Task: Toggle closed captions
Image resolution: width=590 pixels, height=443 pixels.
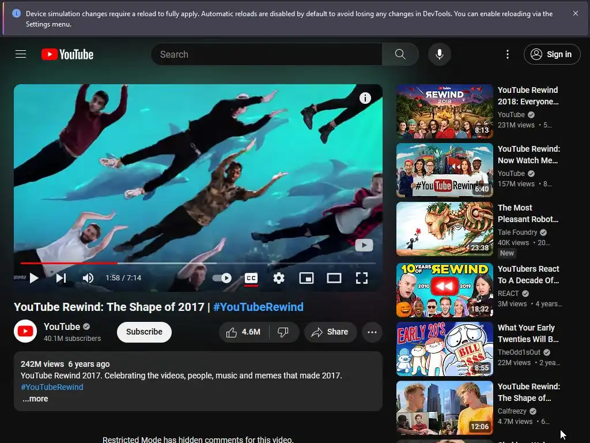Action: click(251, 278)
